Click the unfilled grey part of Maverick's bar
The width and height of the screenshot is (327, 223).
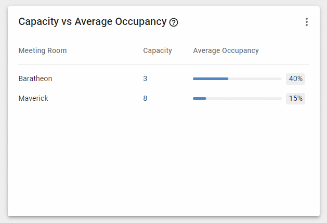tap(244, 98)
